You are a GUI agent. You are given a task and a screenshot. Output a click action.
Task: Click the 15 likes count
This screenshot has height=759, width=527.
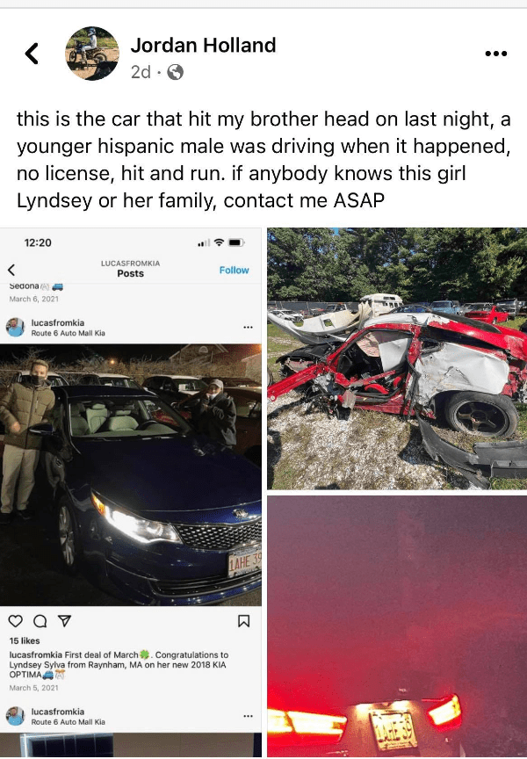pos(25,641)
